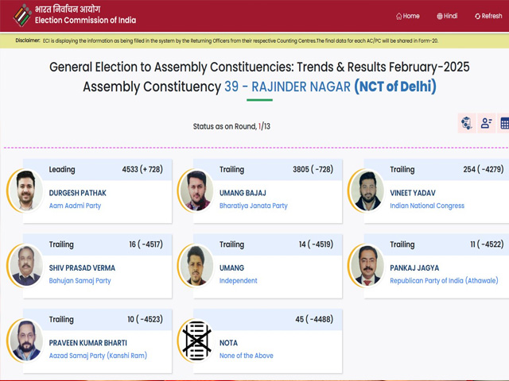Viewport: 509px width, 381px height.
Task: Select Pankaj Jagya's candidate photo
Action: [x=367, y=266]
